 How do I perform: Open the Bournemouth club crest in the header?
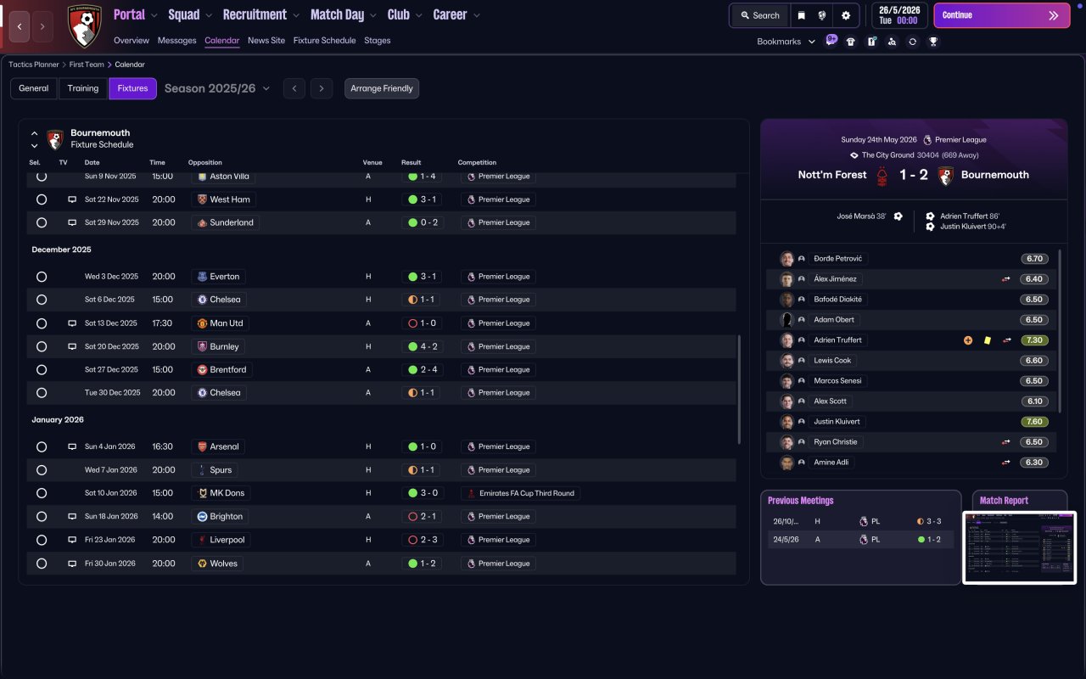click(84, 26)
